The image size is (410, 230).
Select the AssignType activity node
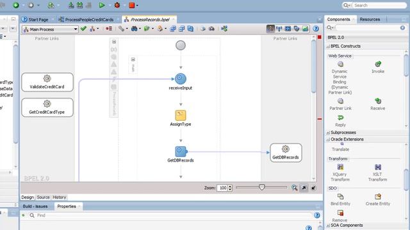[181, 115]
